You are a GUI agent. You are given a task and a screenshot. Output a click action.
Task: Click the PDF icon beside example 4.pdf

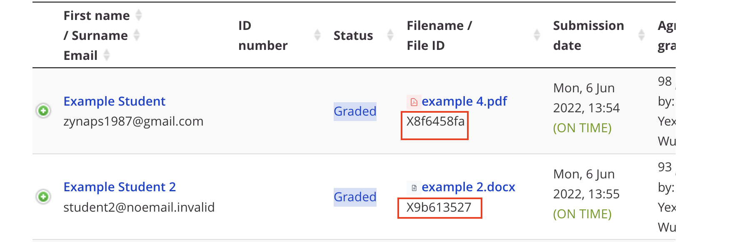pyautogui.click(x=414, y=102)
